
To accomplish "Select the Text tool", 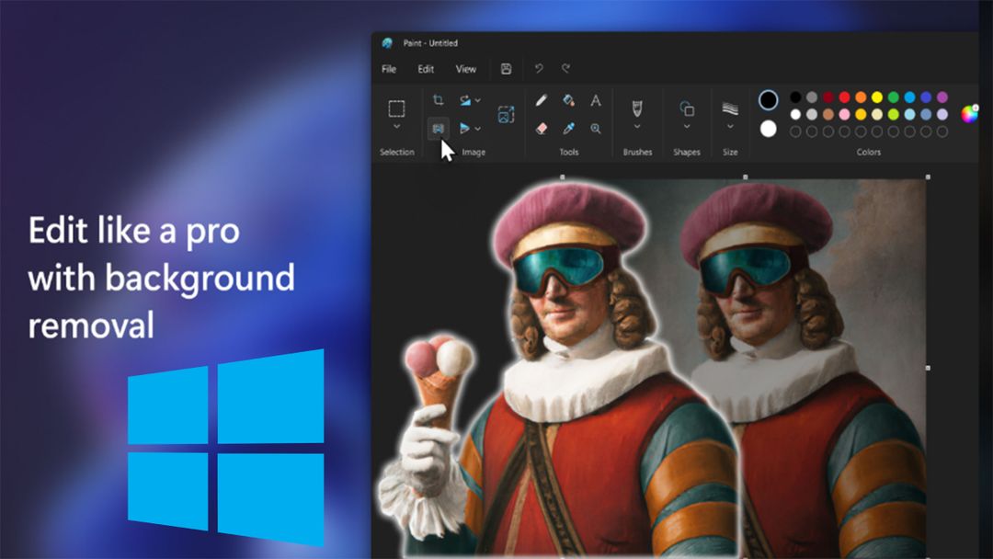I will coord(596,98).
